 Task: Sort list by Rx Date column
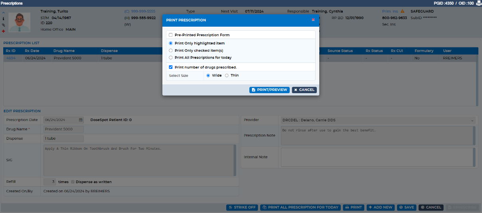(x=32, y=51)
